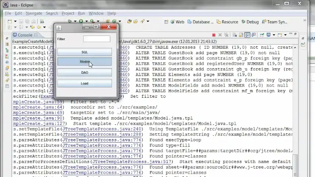315x177 pixels.
Task: Open the Navigate menu
Action: point(34,13)
